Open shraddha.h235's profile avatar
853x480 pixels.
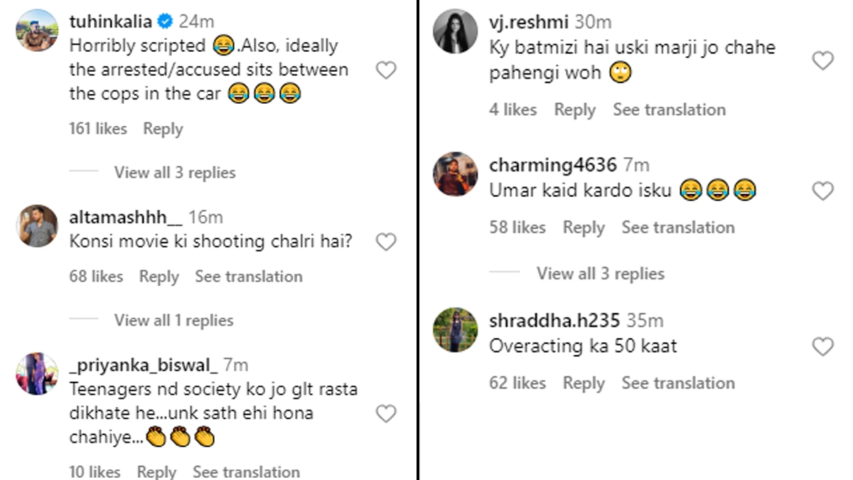[x=455, y=329]
